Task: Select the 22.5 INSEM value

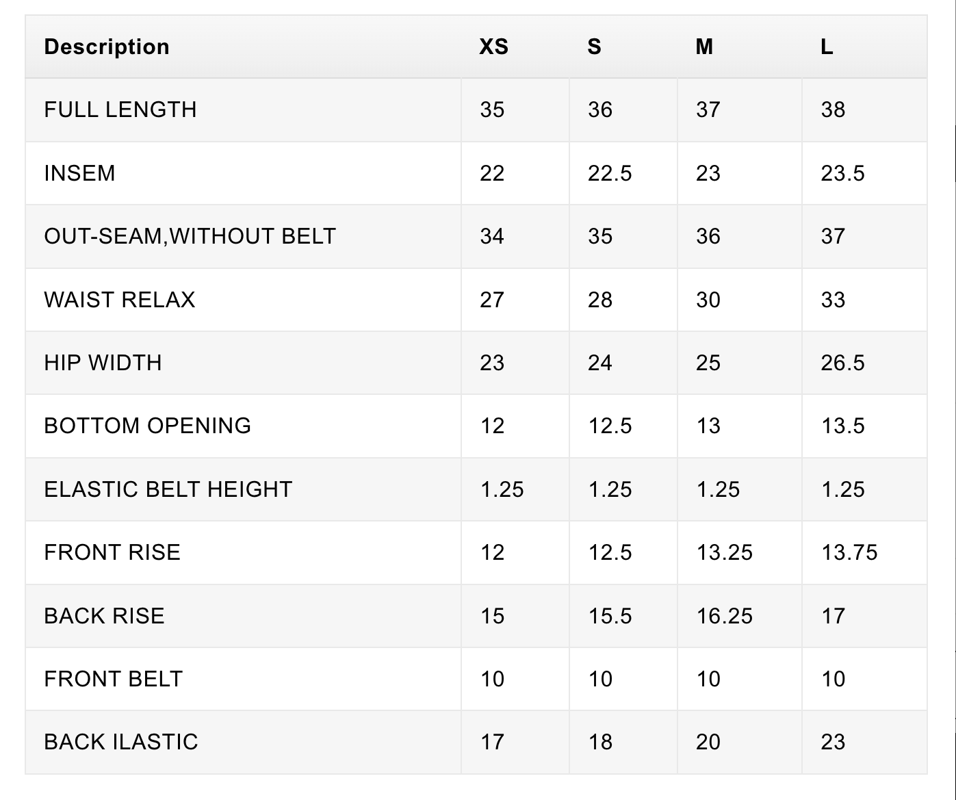Action: pos(610,173)
